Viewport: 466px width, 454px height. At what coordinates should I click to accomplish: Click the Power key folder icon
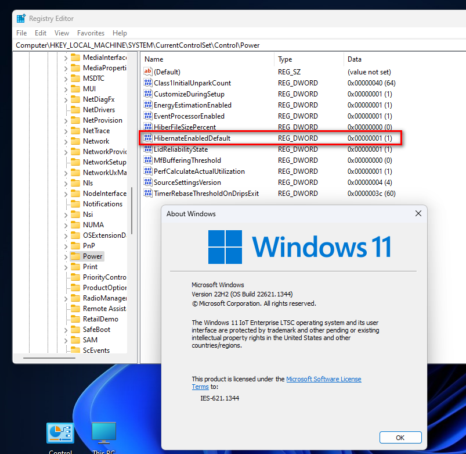[75, 256]
